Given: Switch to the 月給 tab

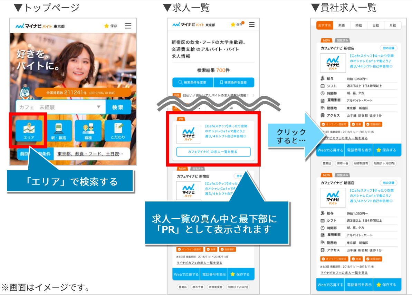Looking at the screenshot, I should coord(393,25).
